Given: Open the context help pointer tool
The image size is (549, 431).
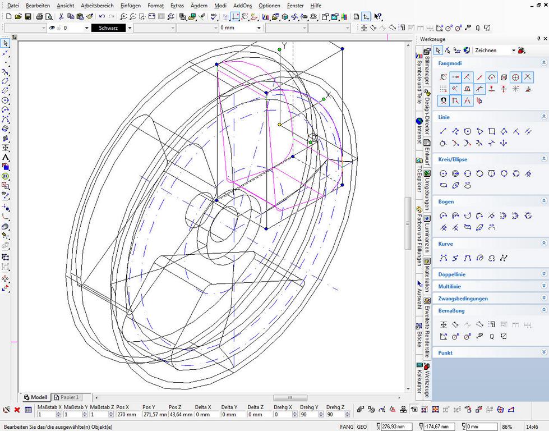Looking at the screenshot, I should click(x=377, y=16).
